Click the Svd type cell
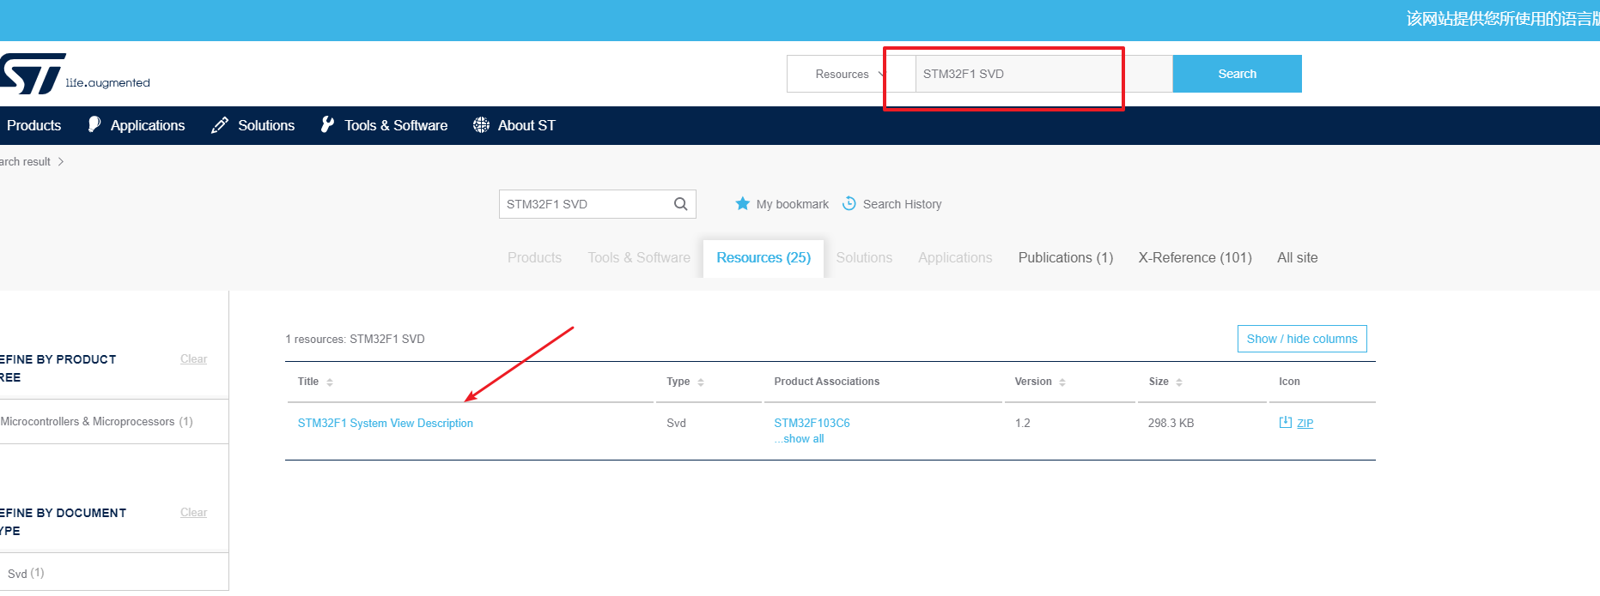This screenshot has height=596, width=1600. click(x=676, y=423)
